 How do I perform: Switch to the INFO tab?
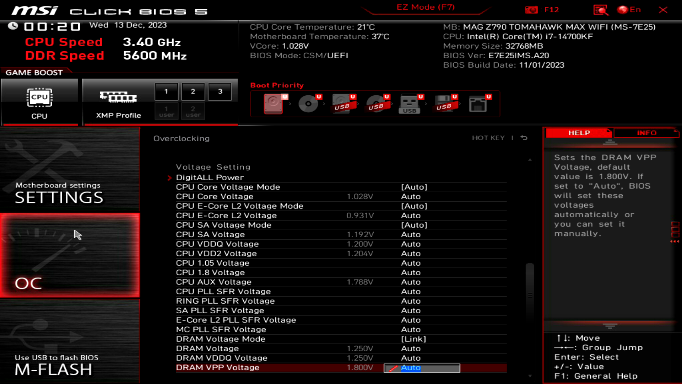(646, 133)
